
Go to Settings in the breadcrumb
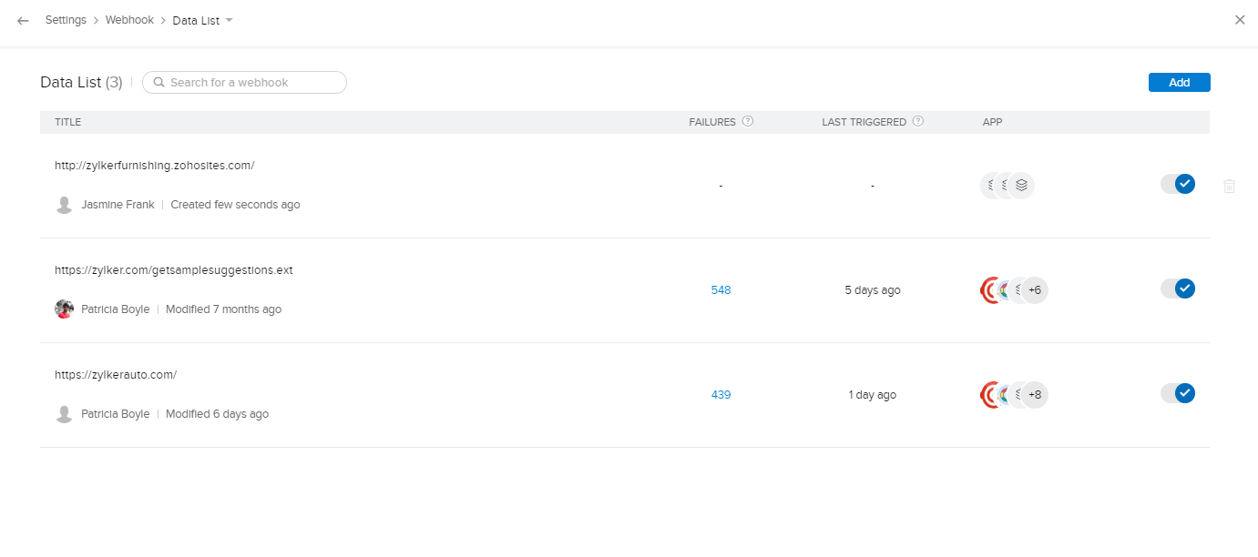tap(66, 20)
